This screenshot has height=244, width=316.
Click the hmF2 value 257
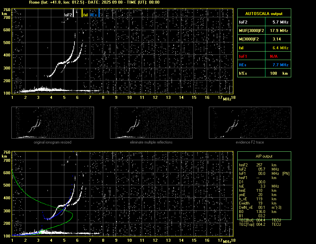259,165
